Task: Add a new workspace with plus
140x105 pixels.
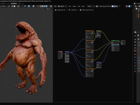Action: 23,3
